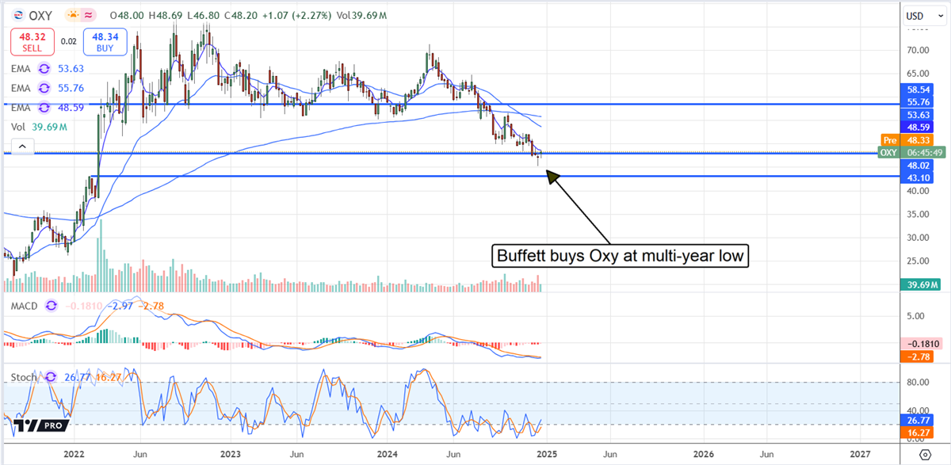Screen dimensions: 951x465
Task: Click the refresh icon beside EMA 48.59
Action: [44, 108]
